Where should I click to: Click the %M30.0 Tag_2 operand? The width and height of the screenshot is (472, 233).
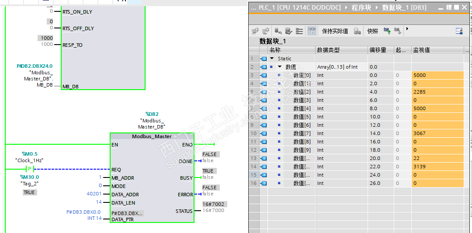click(30, 180)
